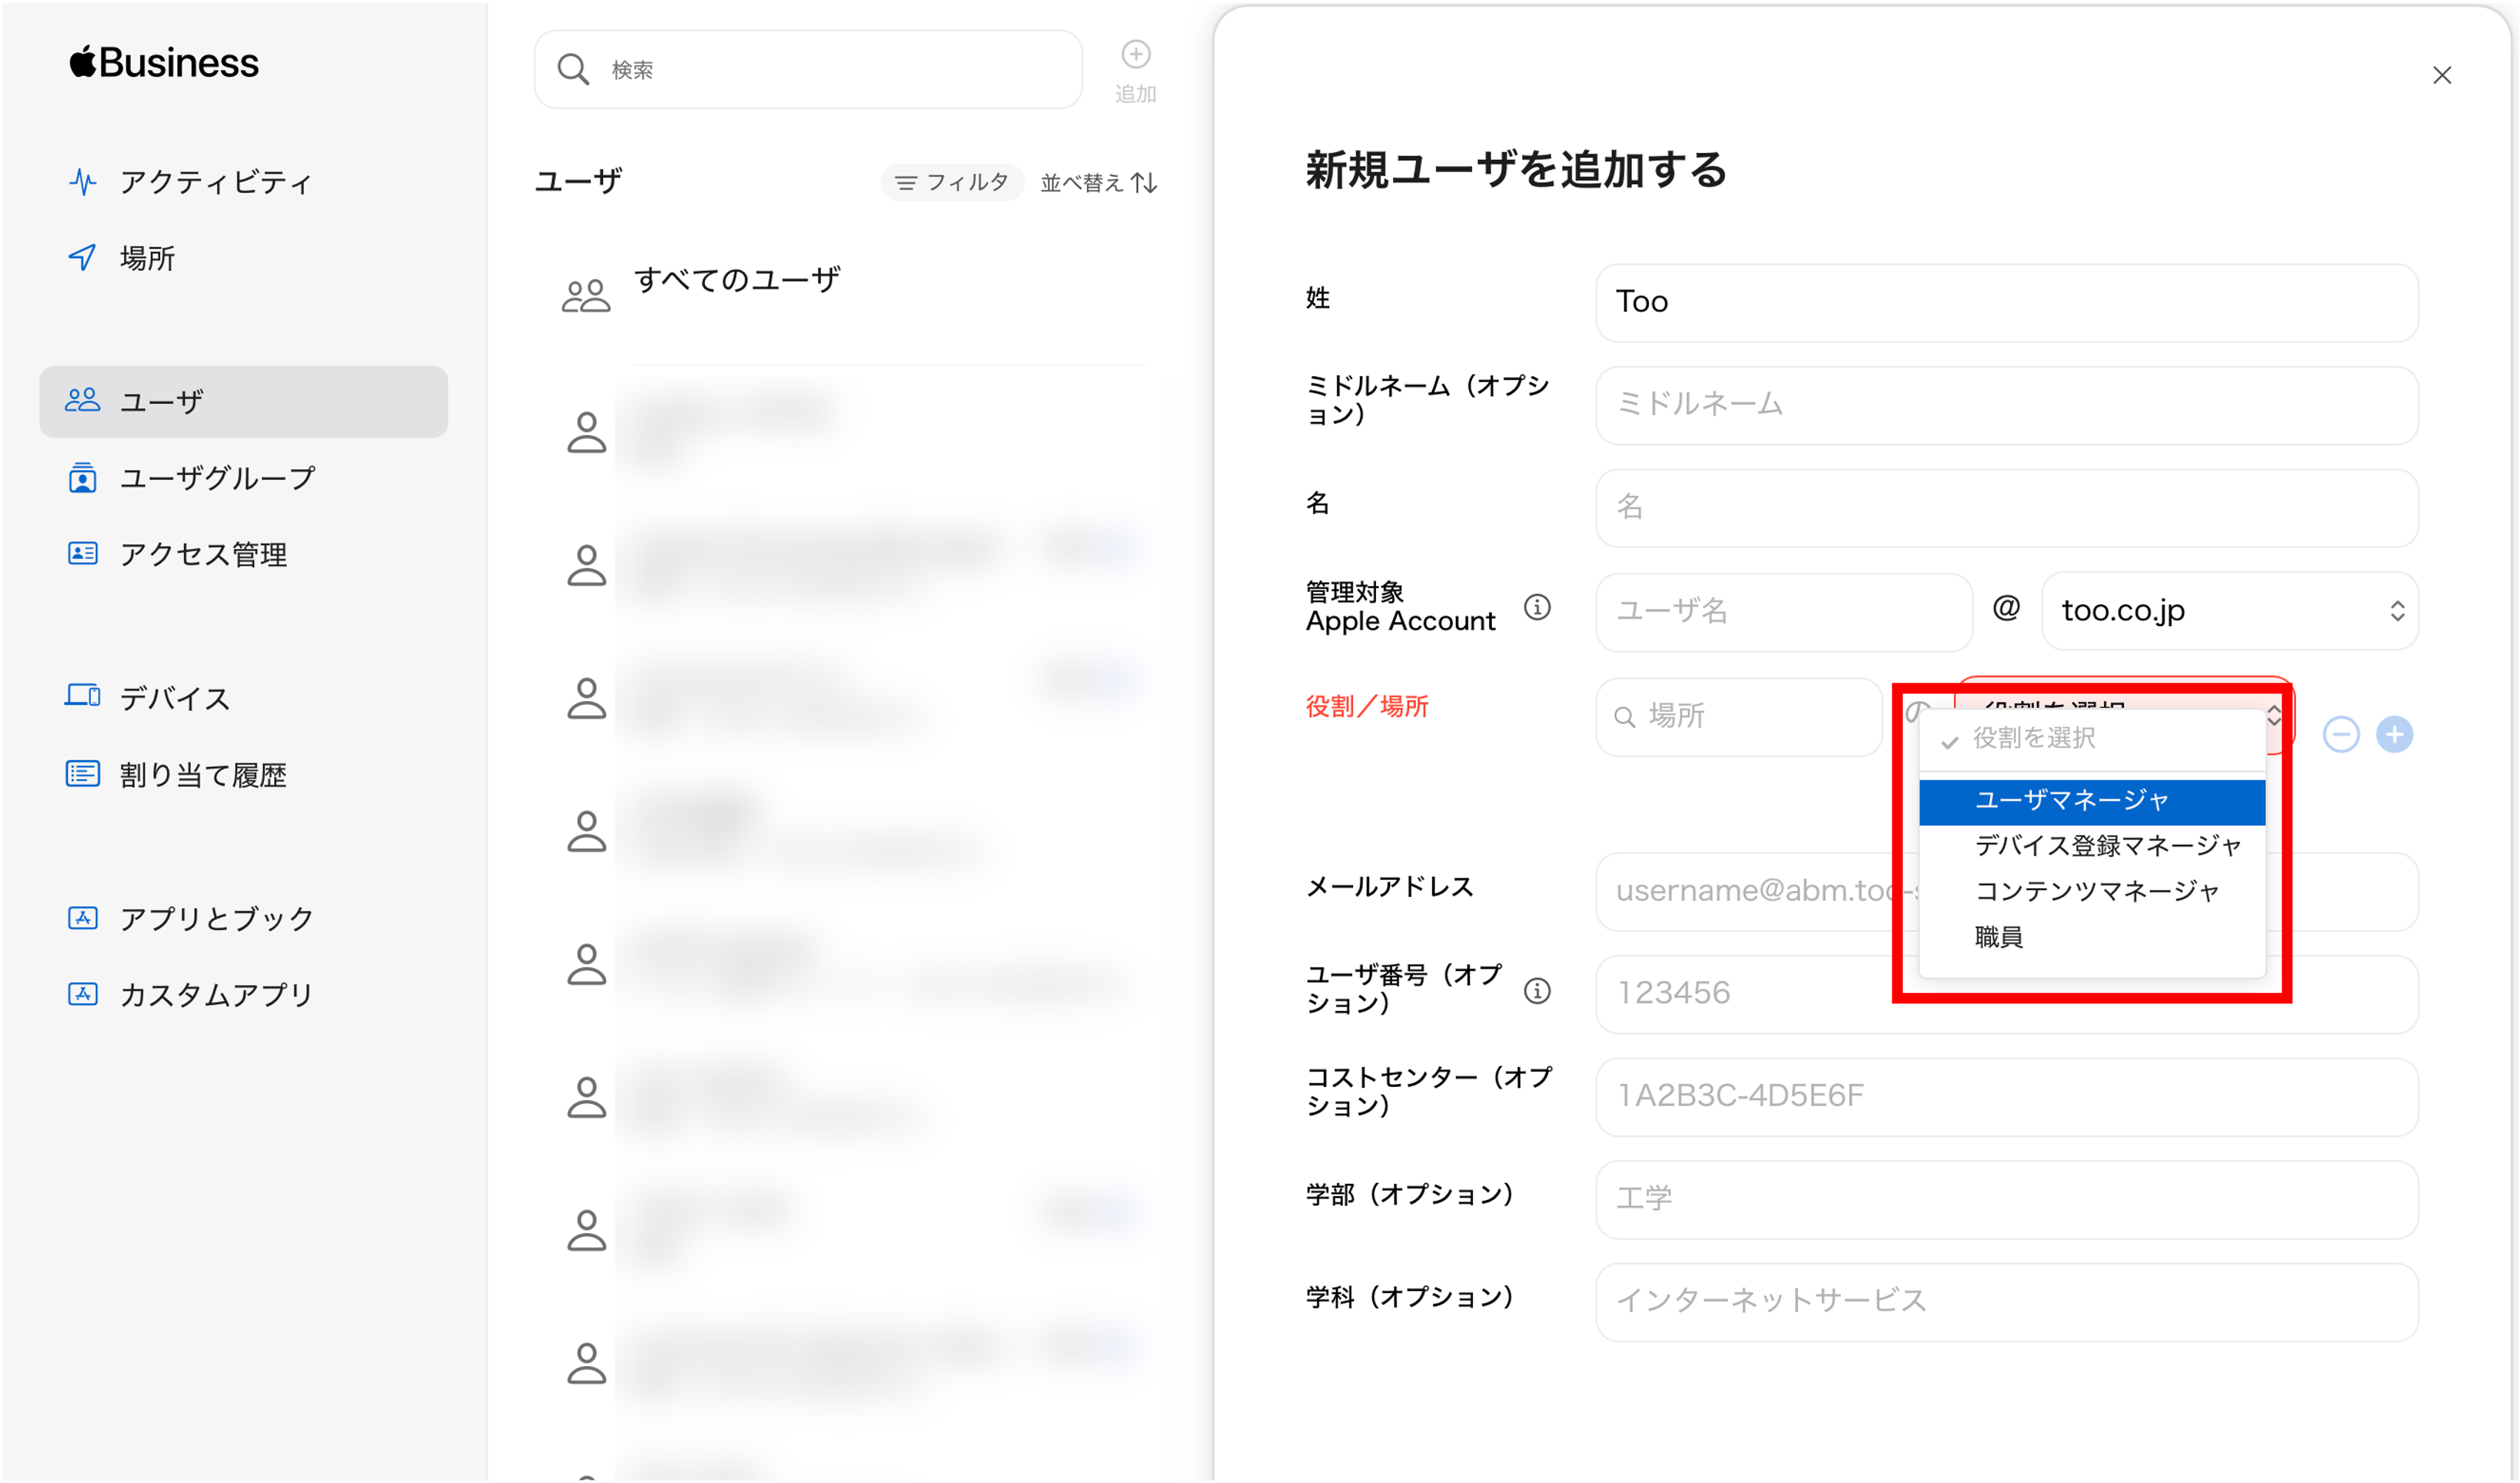Choose デバイス登録マネージャ from role list
Screen dimensions: 2520x1483
tap(2091, 846)
